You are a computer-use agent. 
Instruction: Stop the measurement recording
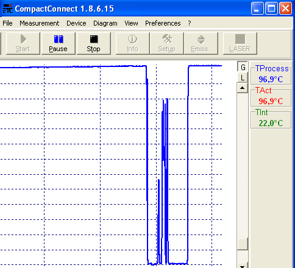click(x=94, y=43)
